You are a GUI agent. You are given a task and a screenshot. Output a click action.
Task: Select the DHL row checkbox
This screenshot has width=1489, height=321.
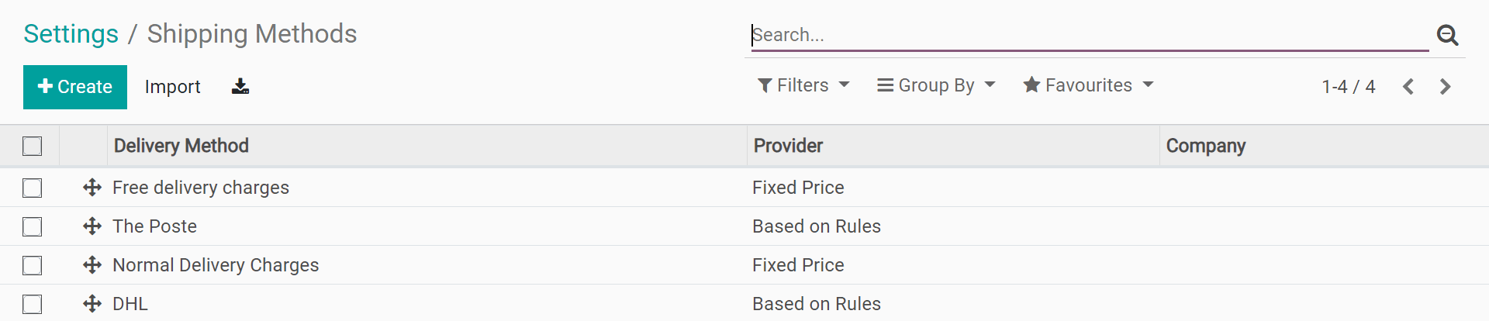tap(33, 304)
